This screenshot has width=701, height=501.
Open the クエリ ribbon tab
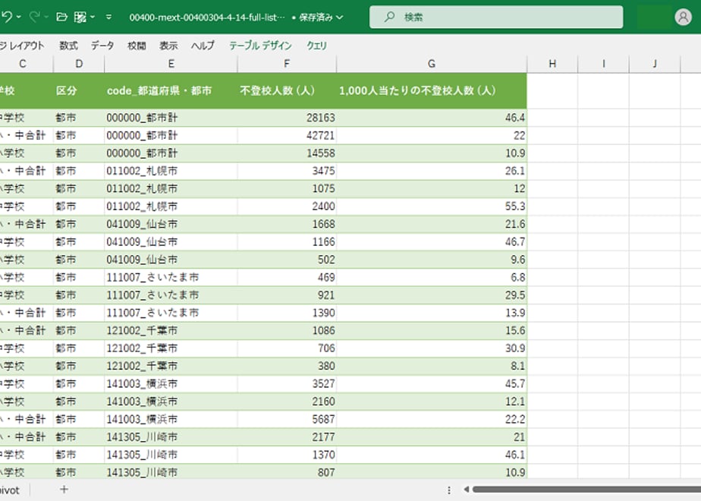[x=316, y=46]
